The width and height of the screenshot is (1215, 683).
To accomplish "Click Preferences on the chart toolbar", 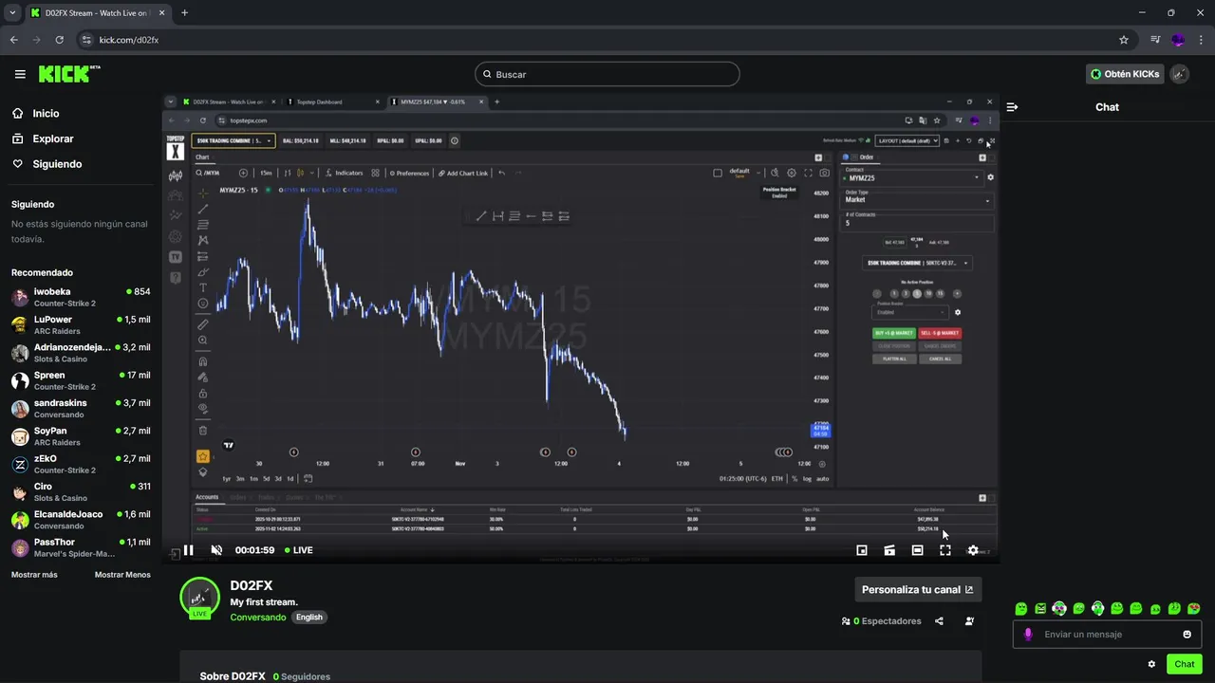I will coord(409,173).
